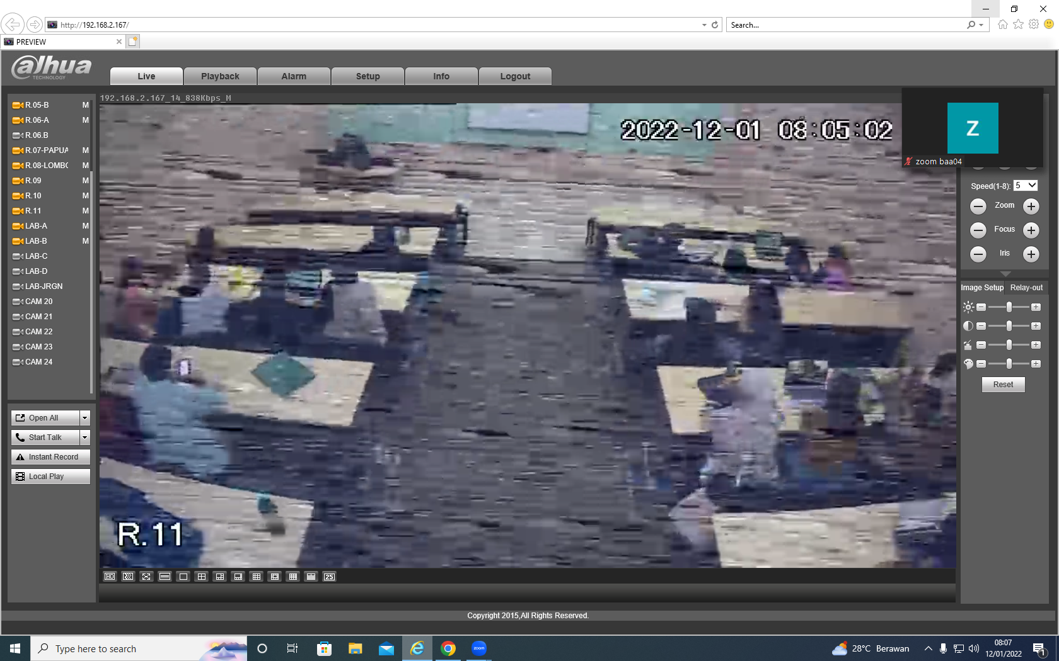Image resolution: width=1059 pixels, height=661 pixels.
Task: Switch to four-window grid layout
Action: coord(202,577)
